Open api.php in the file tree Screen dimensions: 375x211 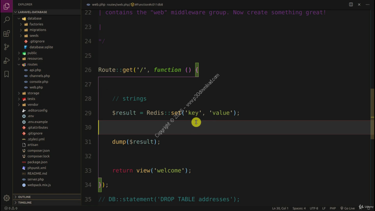pos(35,70)
